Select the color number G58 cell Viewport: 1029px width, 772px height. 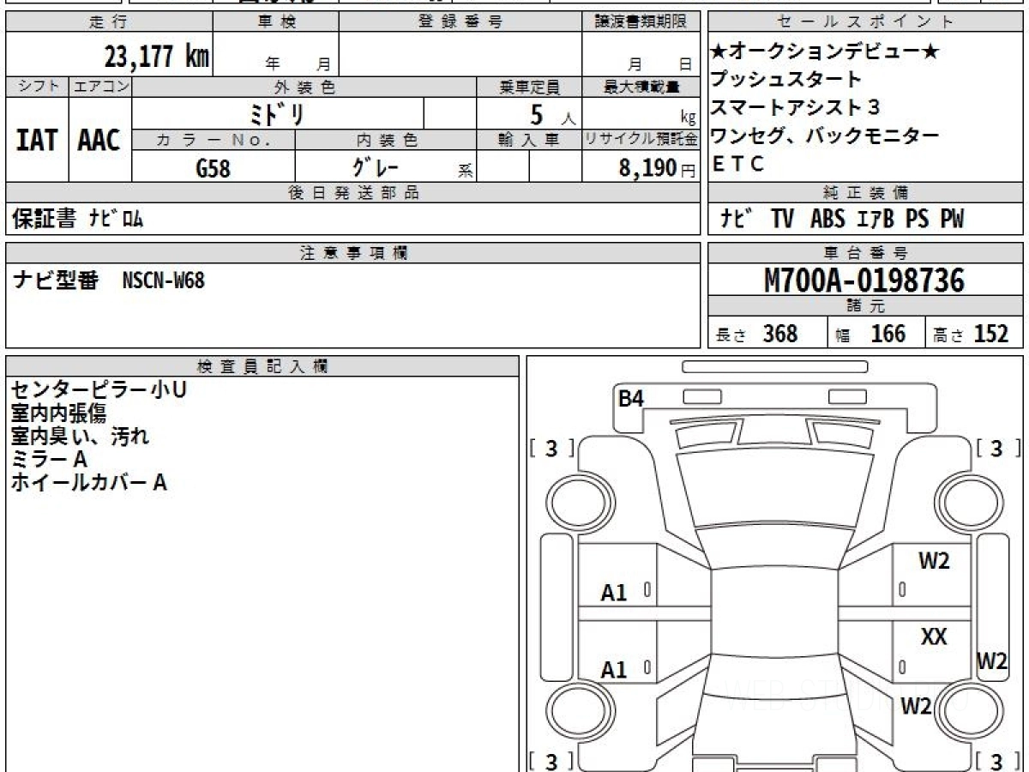tap(213, 168)
